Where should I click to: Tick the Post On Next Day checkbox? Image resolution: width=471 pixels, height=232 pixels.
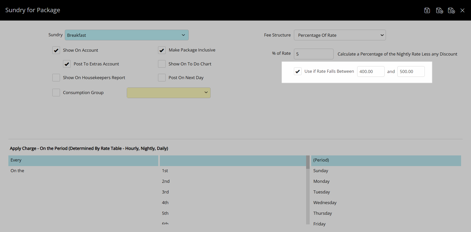tap(162, 78)
